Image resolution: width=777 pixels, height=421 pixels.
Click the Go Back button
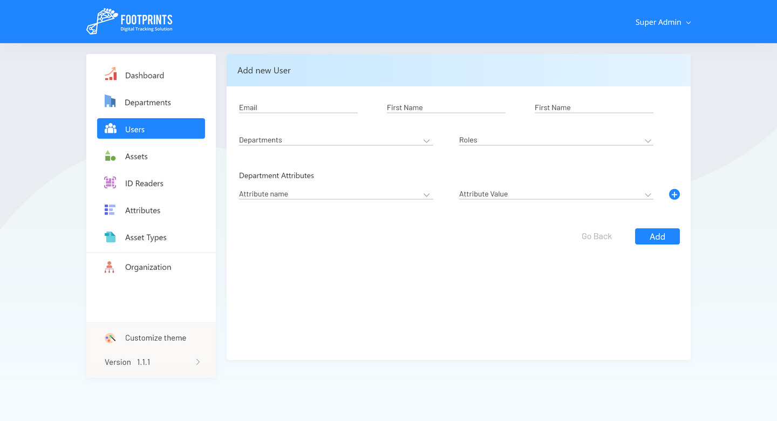pos(597,236)
